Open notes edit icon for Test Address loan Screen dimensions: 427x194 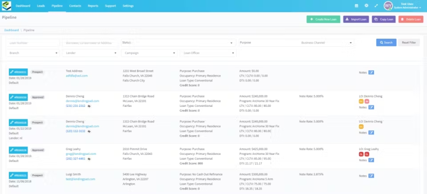coord(371,72)
